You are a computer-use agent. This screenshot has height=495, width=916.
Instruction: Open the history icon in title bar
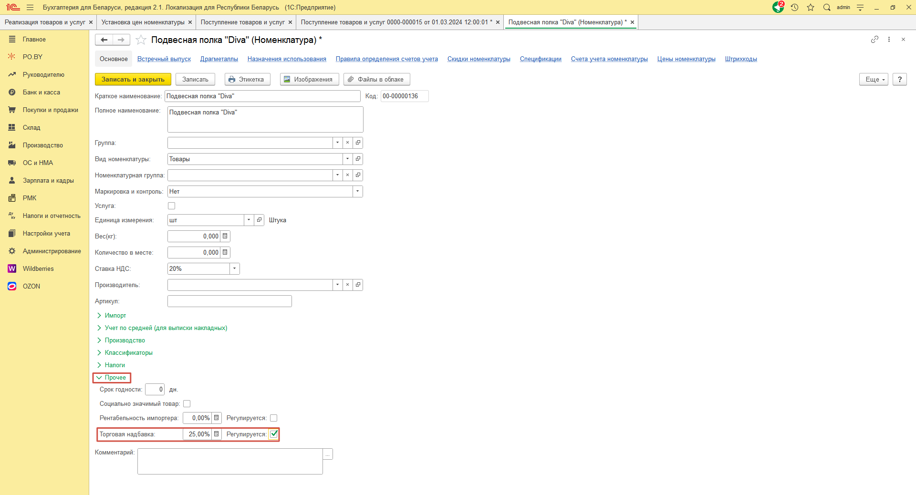794,8
